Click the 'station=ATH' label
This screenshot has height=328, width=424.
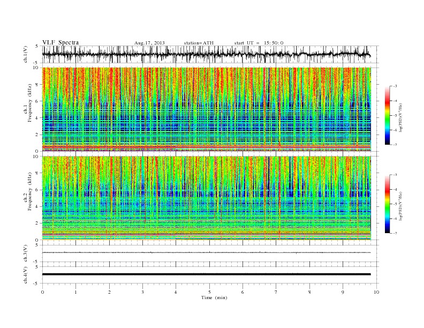pos(199,43)
